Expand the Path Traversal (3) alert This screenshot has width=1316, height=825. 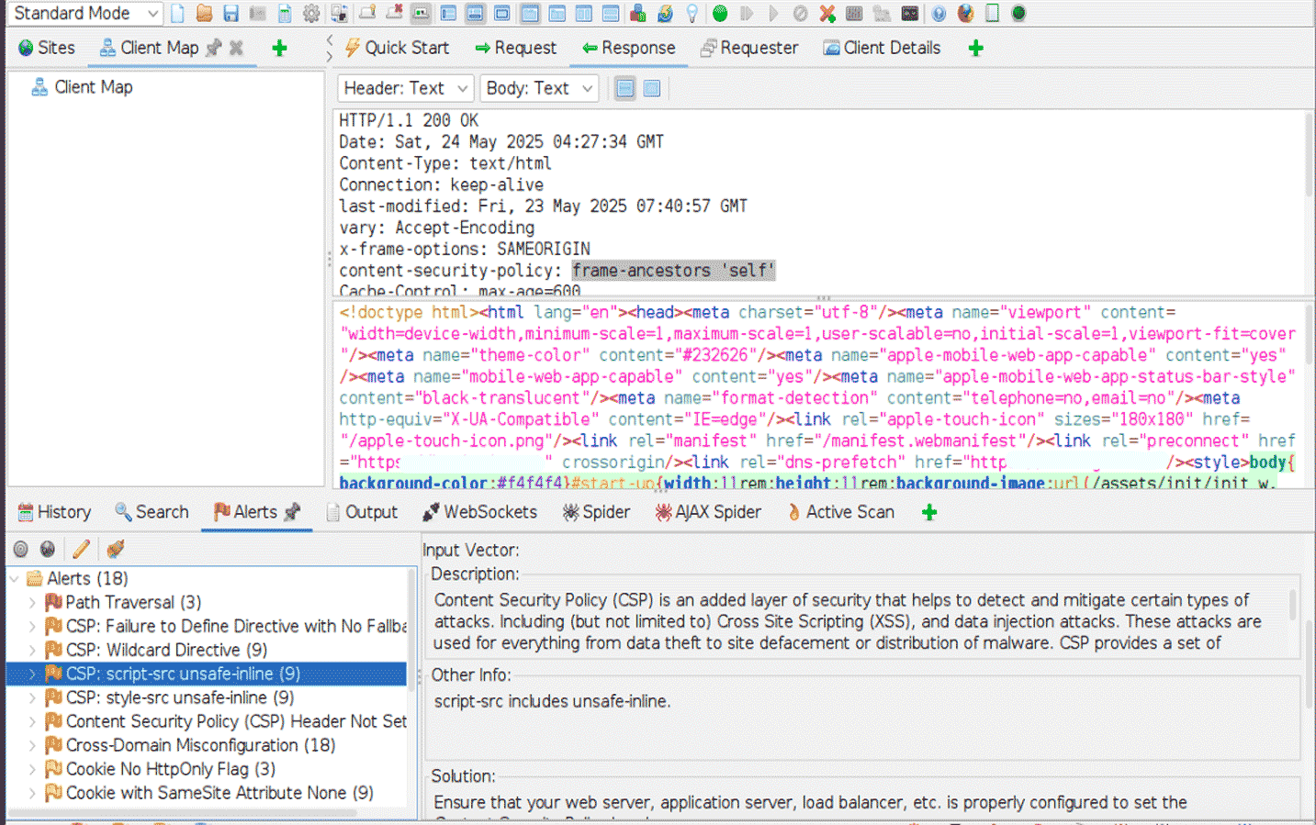32,602
